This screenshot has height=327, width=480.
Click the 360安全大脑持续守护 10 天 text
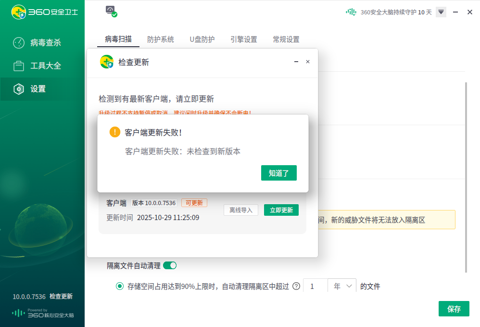(x=396, y=12)
